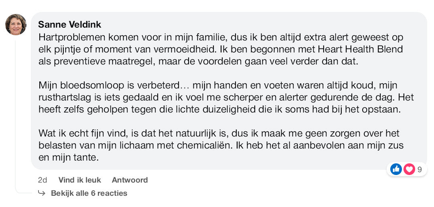Screen dimensions: 434x207
Task: Open the reaction count showing 9
Action: (x=420, y=169)
